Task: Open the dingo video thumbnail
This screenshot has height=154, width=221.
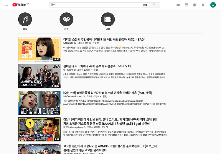Action: click(39, 149)
